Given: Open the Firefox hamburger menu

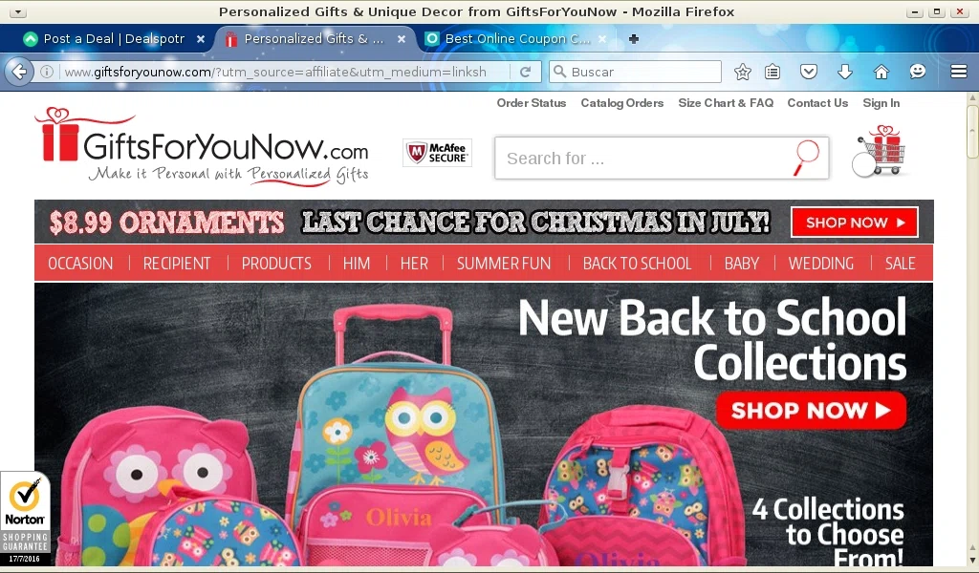Looking at the screenshot, I should coord(958,72).
